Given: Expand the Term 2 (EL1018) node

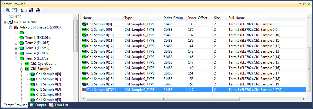Looking at the screenshot, I should coord(16,43).
